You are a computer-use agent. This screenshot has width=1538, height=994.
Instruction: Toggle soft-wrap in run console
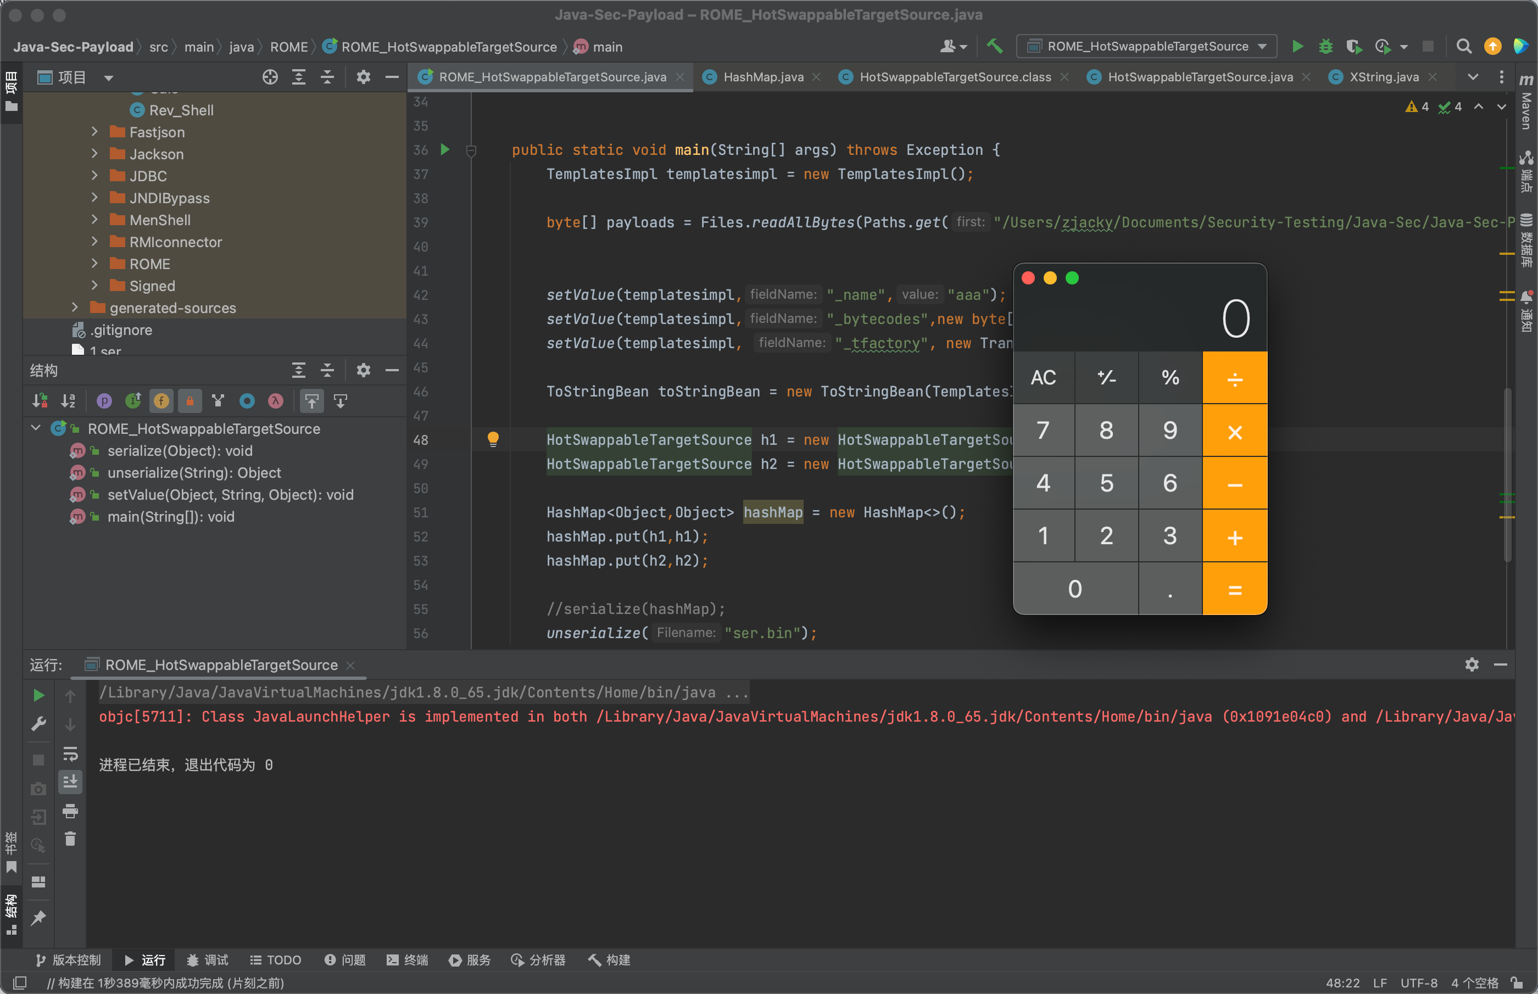pyautogui.click(x=70, y=754)
